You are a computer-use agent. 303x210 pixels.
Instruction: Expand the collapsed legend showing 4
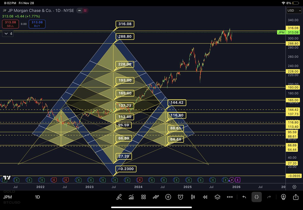pyautogui.click(x=8, y=33)
